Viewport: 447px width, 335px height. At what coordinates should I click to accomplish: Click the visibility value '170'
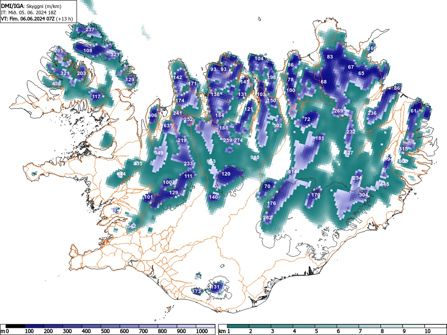(x=316, y=195)
